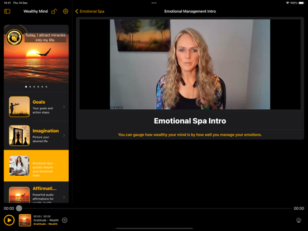Select the last carousel page dot
Screen dimensions: 308x231
(x=46, y=86)
